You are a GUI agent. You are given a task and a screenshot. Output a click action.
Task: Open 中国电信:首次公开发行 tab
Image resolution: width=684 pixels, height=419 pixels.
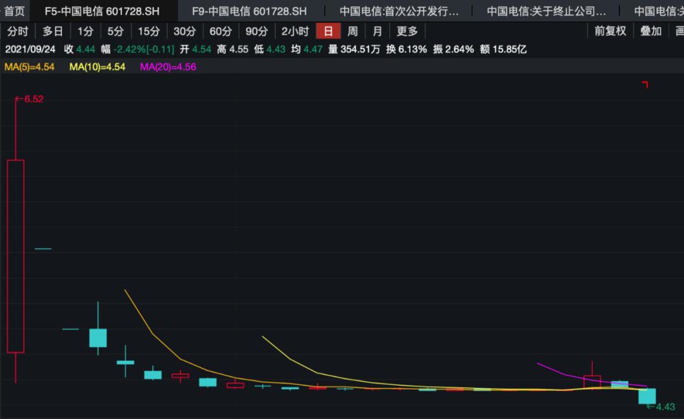pyautogui.click(x=399, y=11)
